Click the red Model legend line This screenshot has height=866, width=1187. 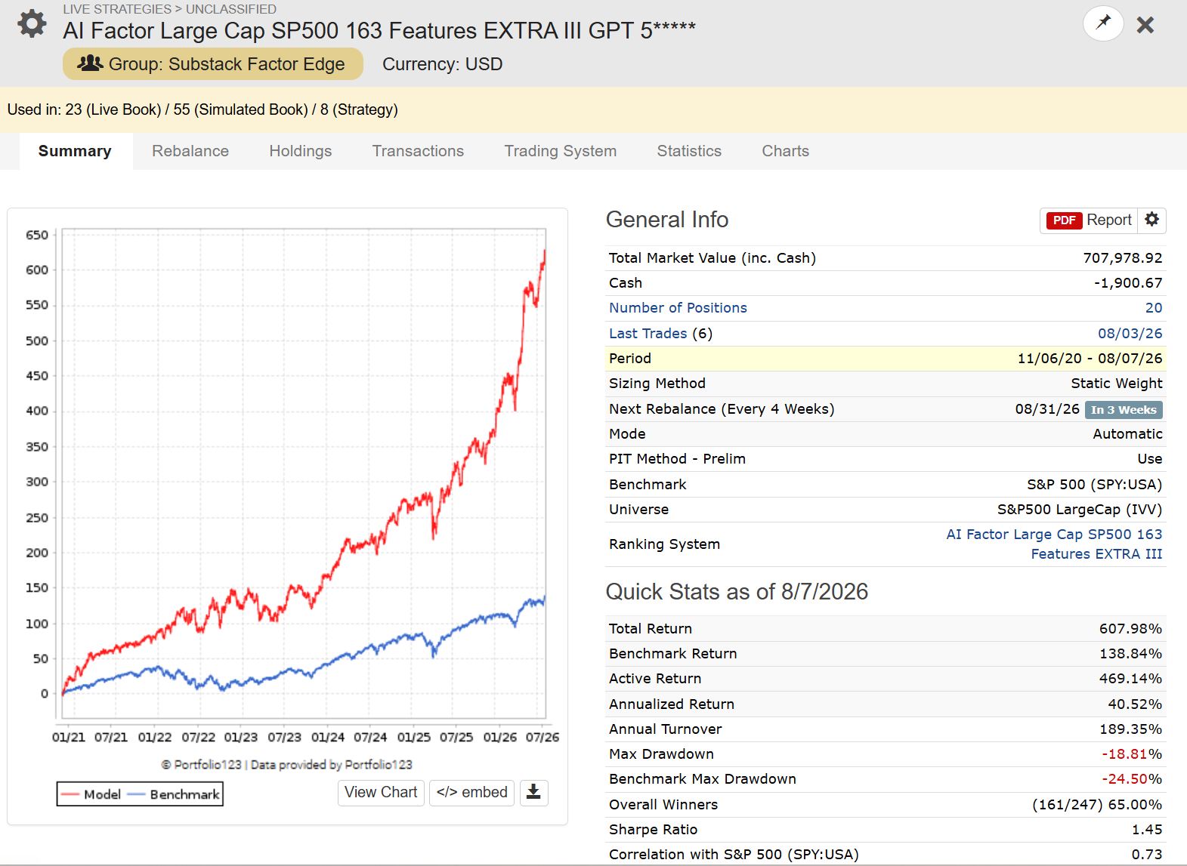[70, 794]
